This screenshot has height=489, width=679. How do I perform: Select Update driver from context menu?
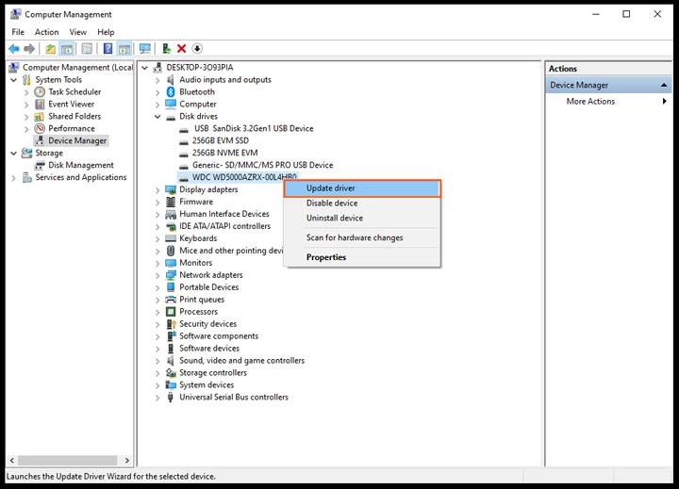click(330, 188)
